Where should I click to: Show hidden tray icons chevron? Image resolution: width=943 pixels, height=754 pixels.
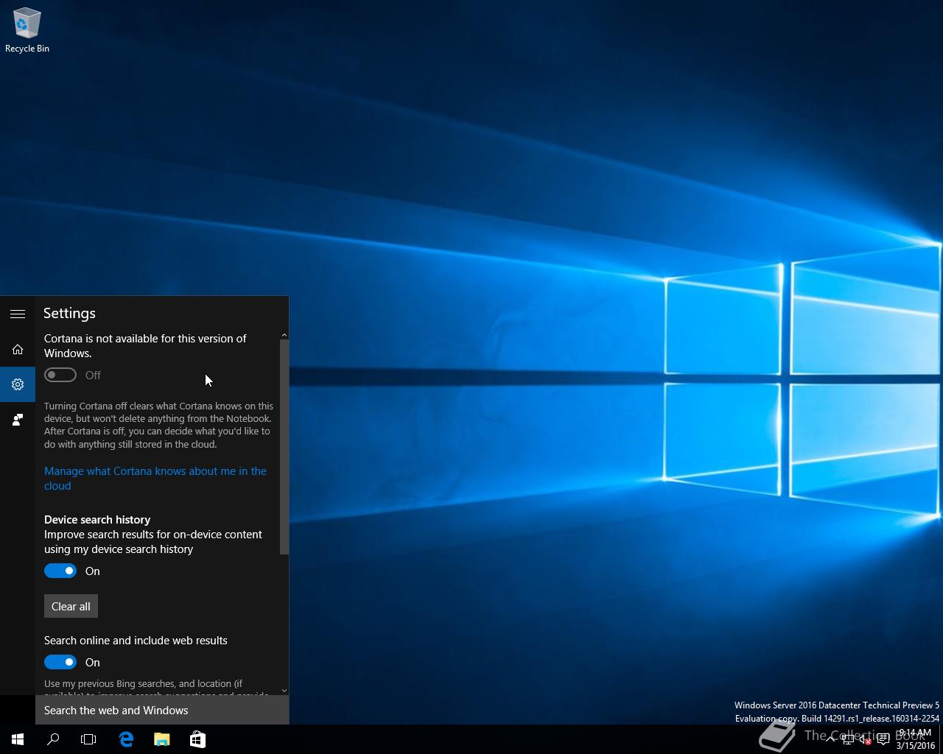830,739
